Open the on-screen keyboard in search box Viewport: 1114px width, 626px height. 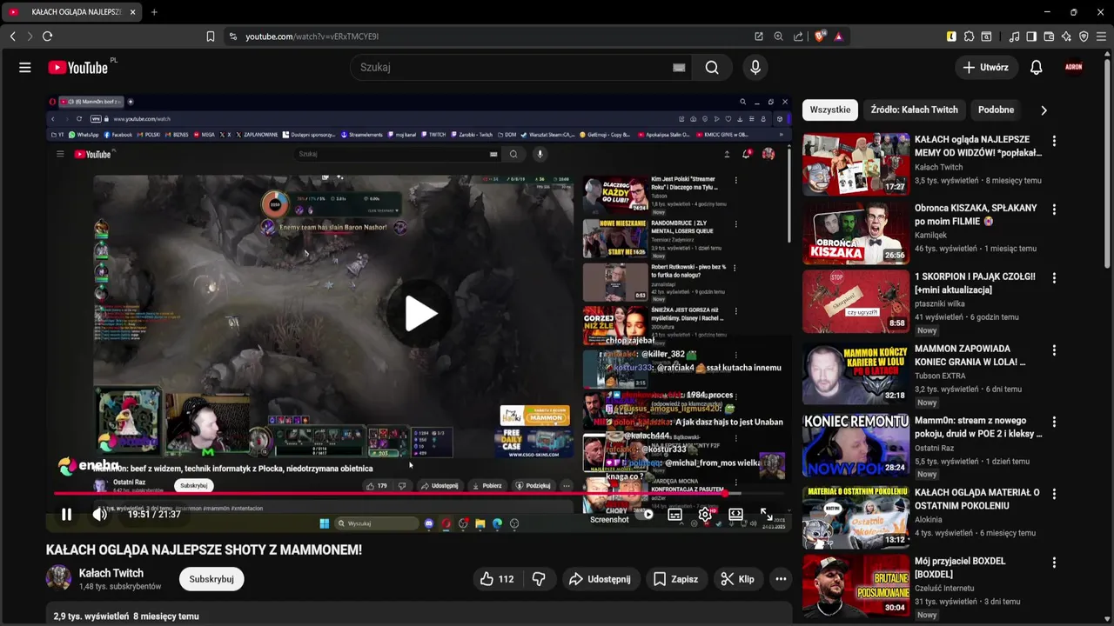(x=679, y=67)
